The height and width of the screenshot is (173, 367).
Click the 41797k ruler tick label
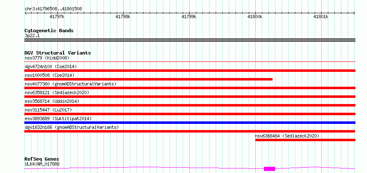[x=57, y=17]
